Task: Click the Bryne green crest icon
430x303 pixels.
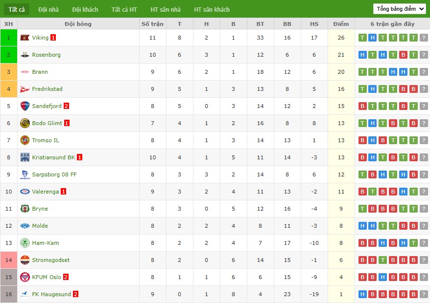Action: (24, 209)
